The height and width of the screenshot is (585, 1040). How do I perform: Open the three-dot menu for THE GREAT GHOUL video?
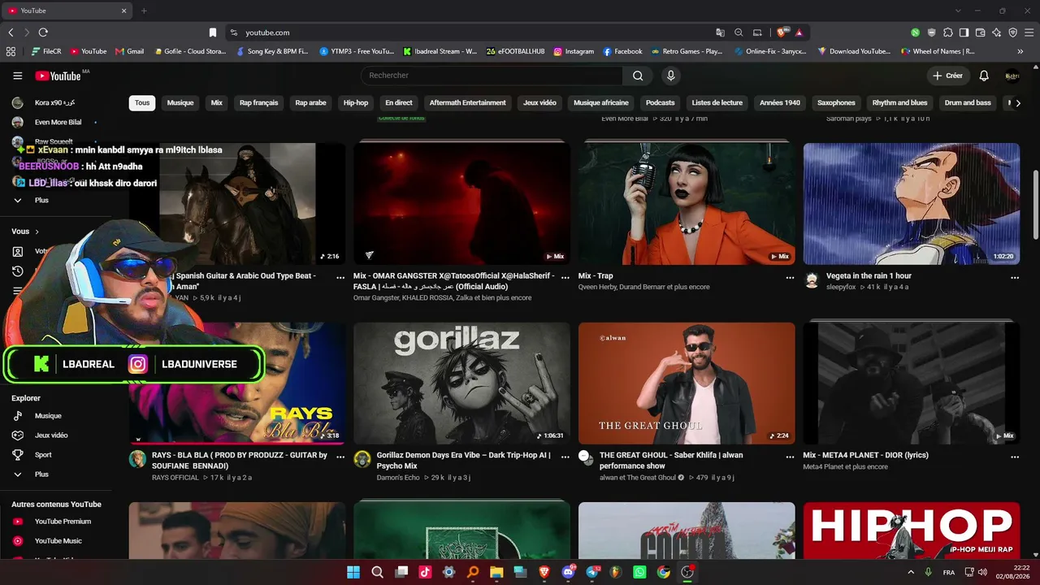point(790,457)
